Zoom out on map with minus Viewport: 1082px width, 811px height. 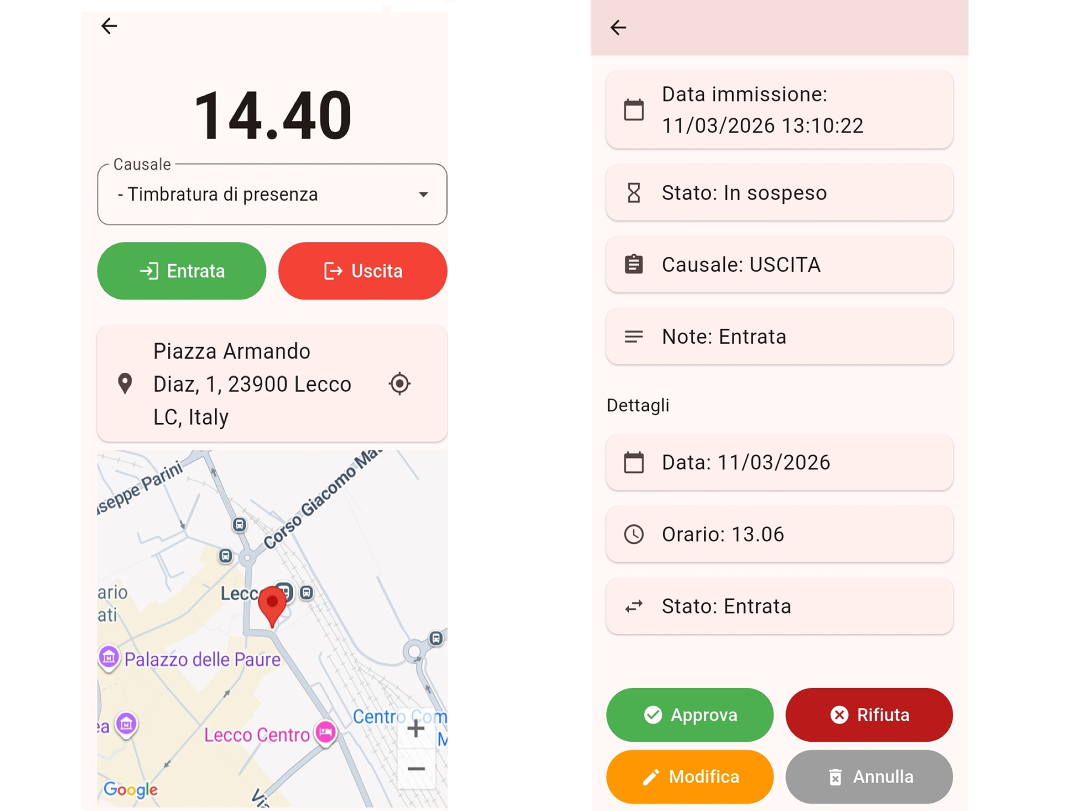416,769
